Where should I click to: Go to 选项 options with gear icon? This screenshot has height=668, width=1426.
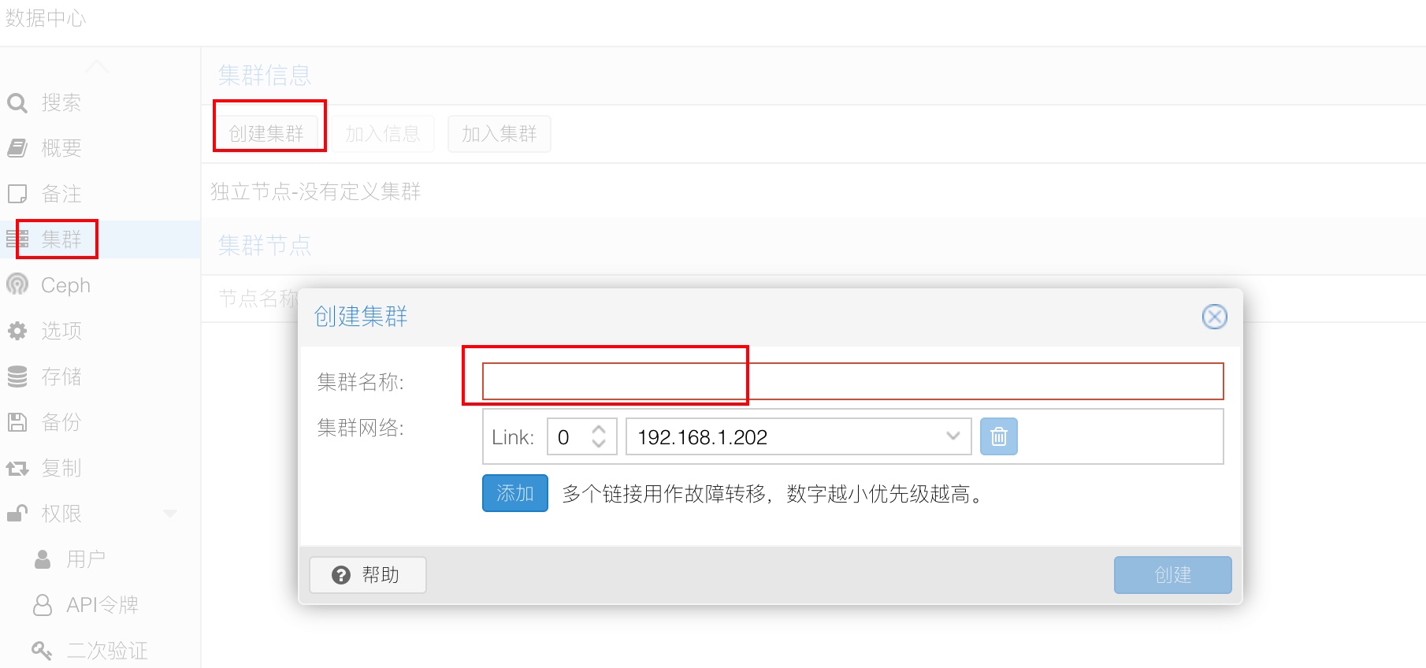[60, 331]
